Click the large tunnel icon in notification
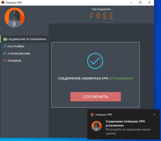The height and width of the screenshot is (141, 161). click(97, 126)
